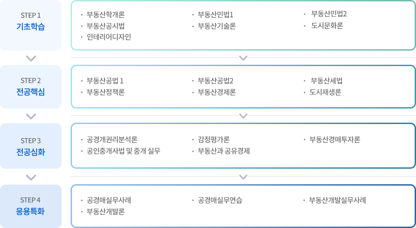
Task: Open the 부동산과 공유경제 course
Action: (x=224, y=151)
